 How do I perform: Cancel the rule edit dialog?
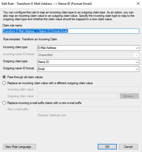128,147
